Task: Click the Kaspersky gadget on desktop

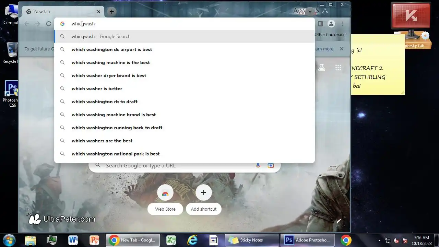Action: click(x=411, y=25)
